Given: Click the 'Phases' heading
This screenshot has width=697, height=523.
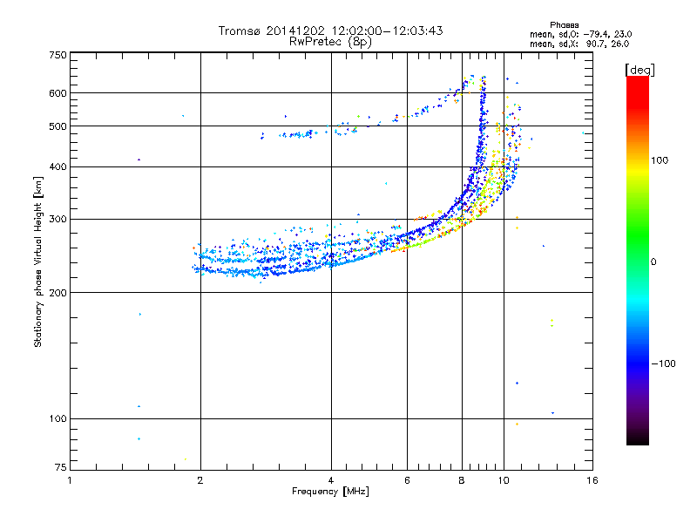Looking at the screenshot, I should click(564, 25).
